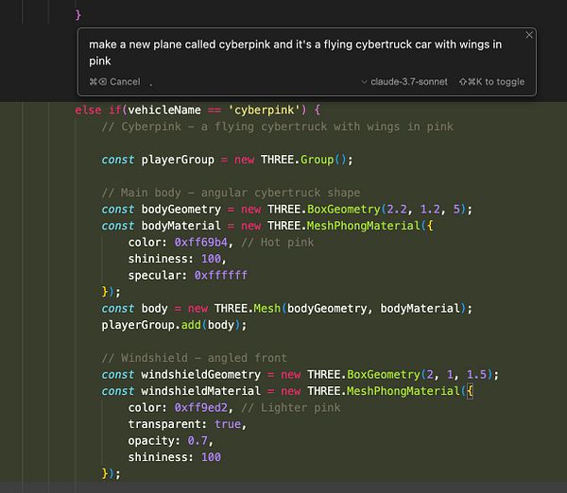Click the 'playerGroup.add(body);' statement
The height and width of the screenshot is (493, 567).
pyautogui.click(x=174, y=325)
